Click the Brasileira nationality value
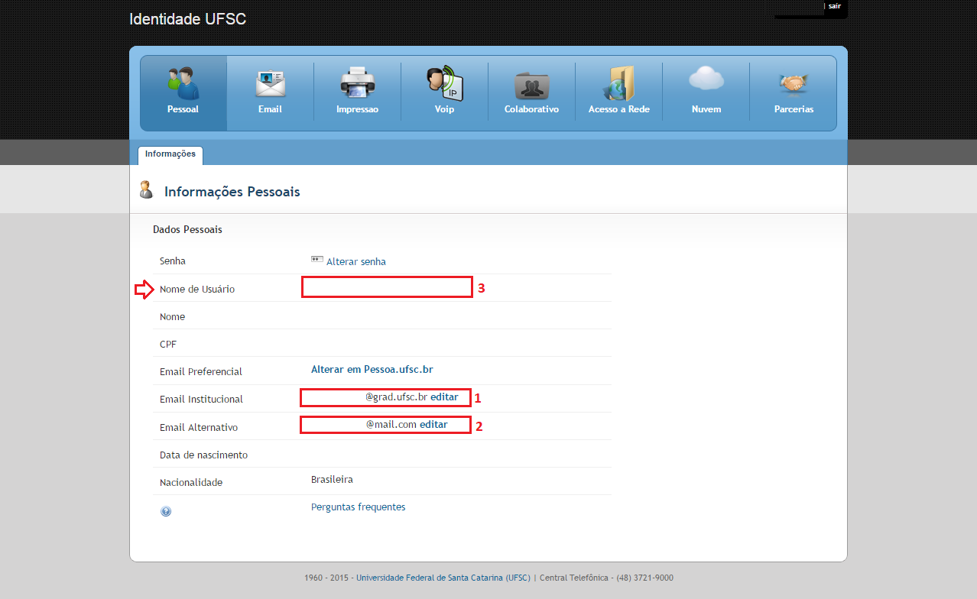The height and width of the screenshot is (599, 977). pos(332,480)
